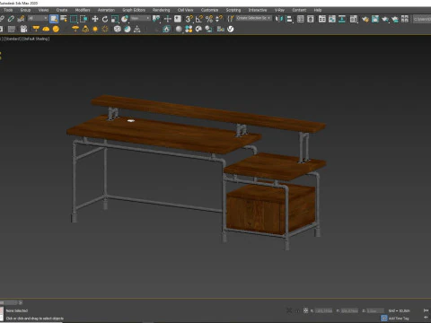Open the Graph Editors menu

(134, 10)
